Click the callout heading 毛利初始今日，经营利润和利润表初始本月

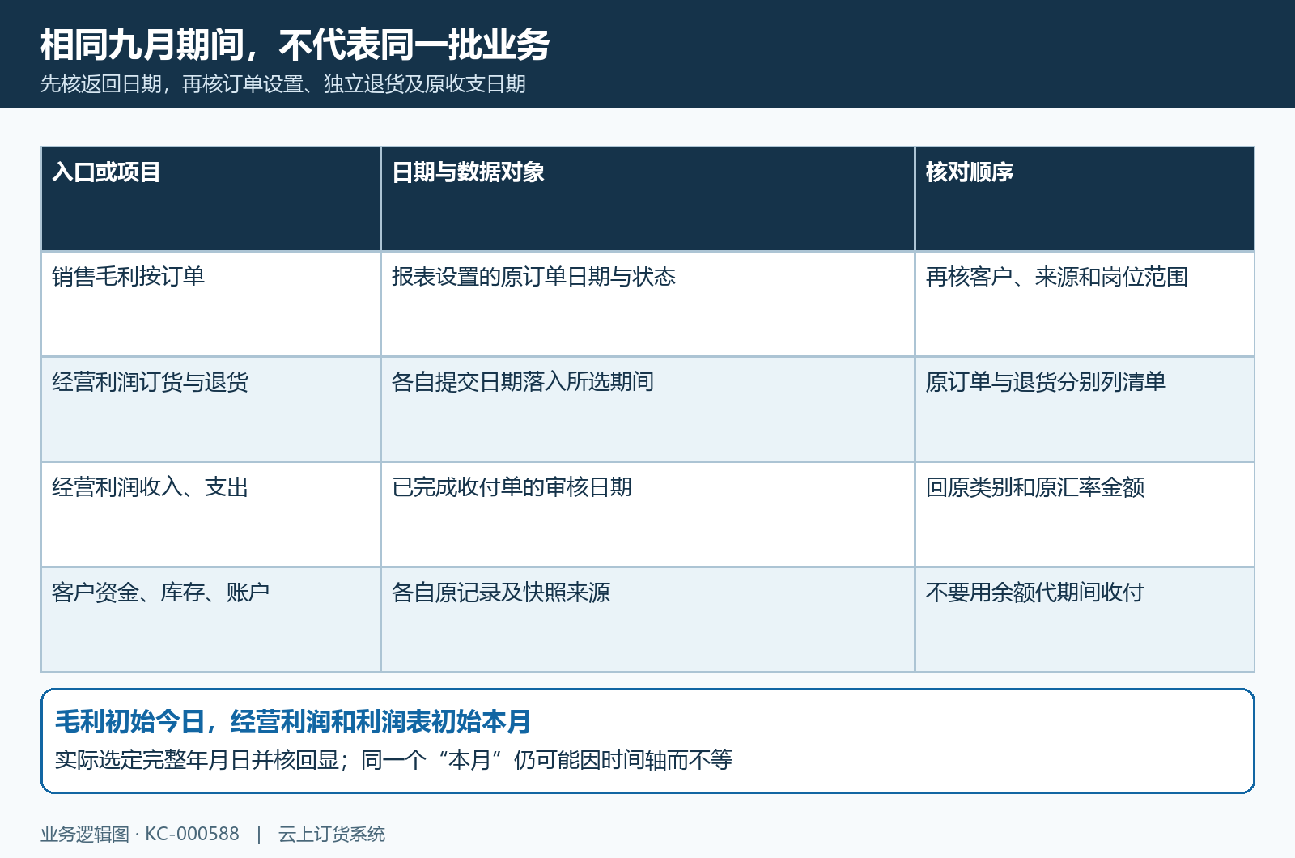click(x=293, y=721)
